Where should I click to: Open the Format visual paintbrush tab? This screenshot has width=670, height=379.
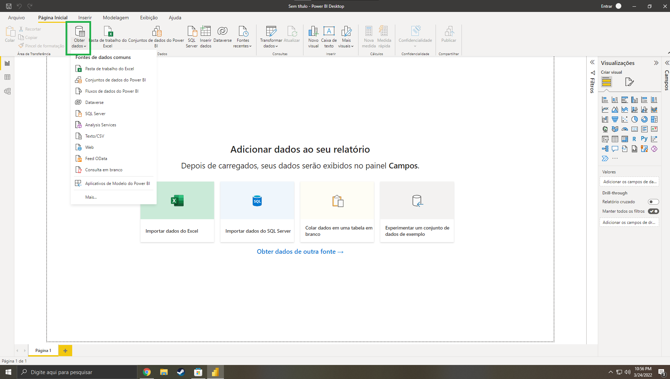[629, 82]
